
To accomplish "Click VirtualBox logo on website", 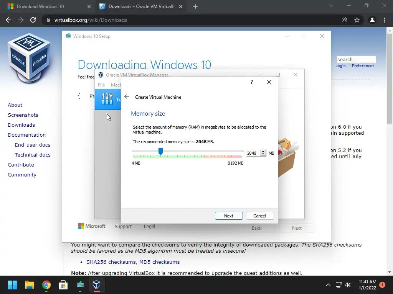I will (29, 58).
